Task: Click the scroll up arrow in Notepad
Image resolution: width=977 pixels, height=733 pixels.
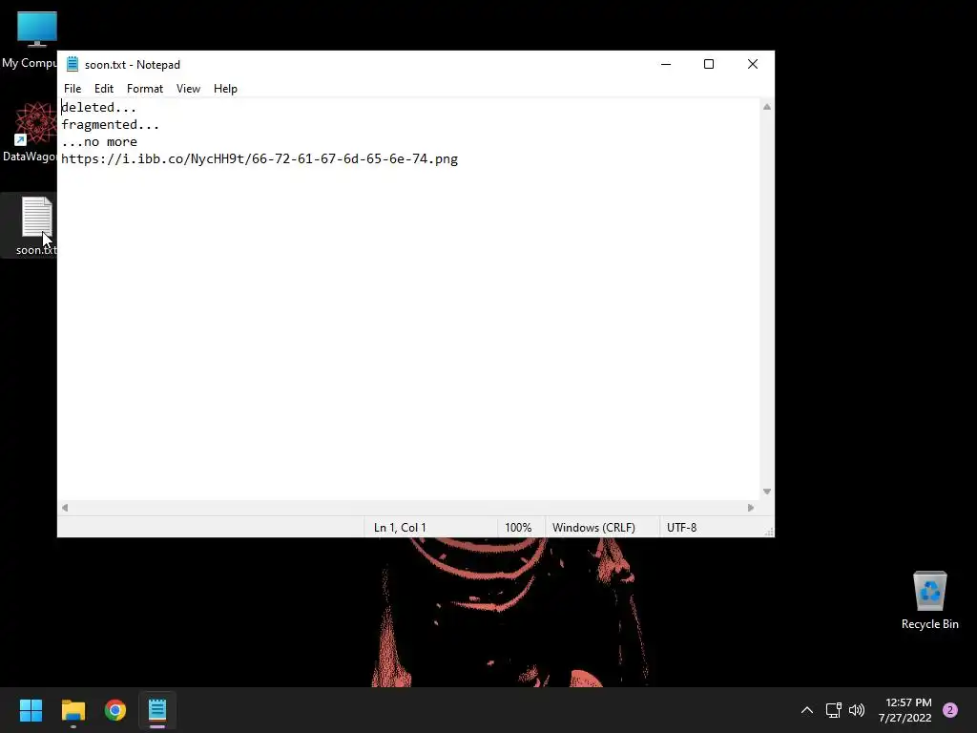Action: [x=767, y=107]
